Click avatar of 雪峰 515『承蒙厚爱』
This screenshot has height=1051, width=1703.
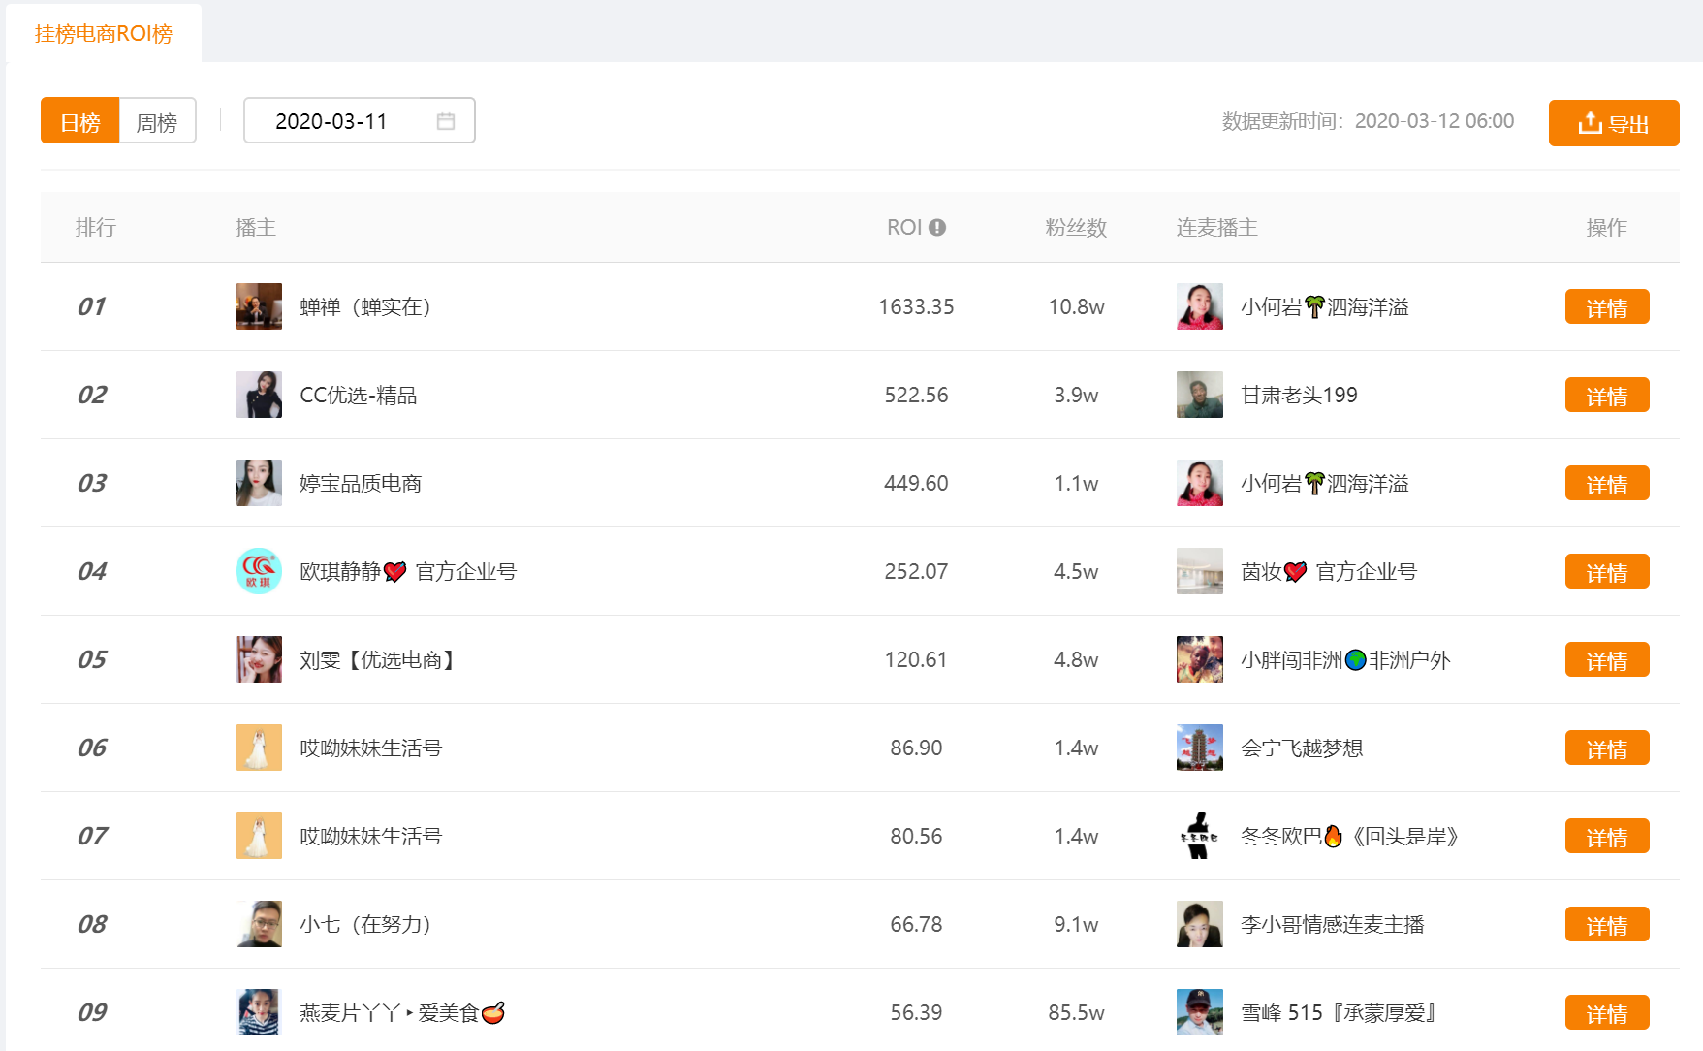pyautogui.click(x=1200, y=1012)
